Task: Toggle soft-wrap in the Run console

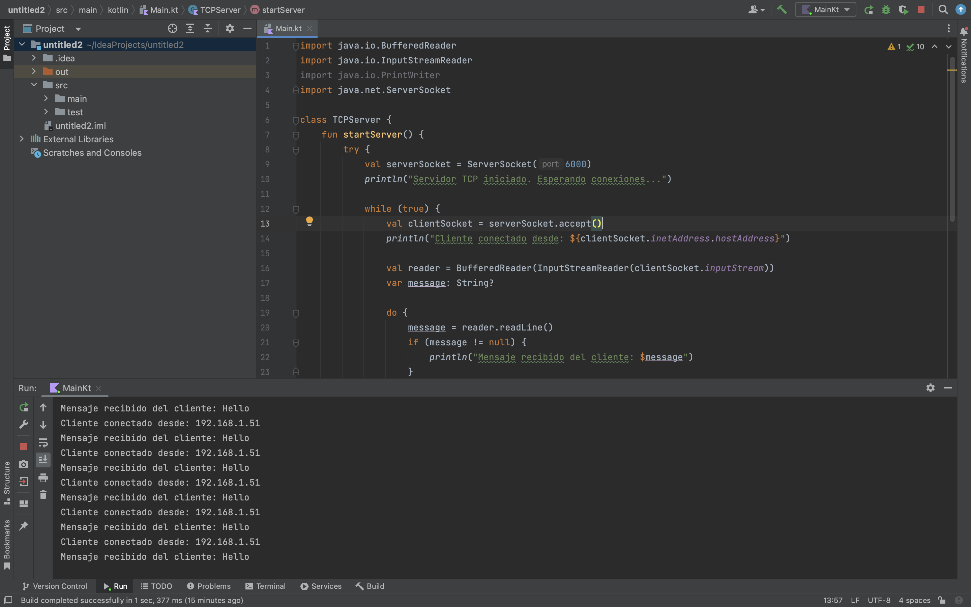Action: click(43, 442)
